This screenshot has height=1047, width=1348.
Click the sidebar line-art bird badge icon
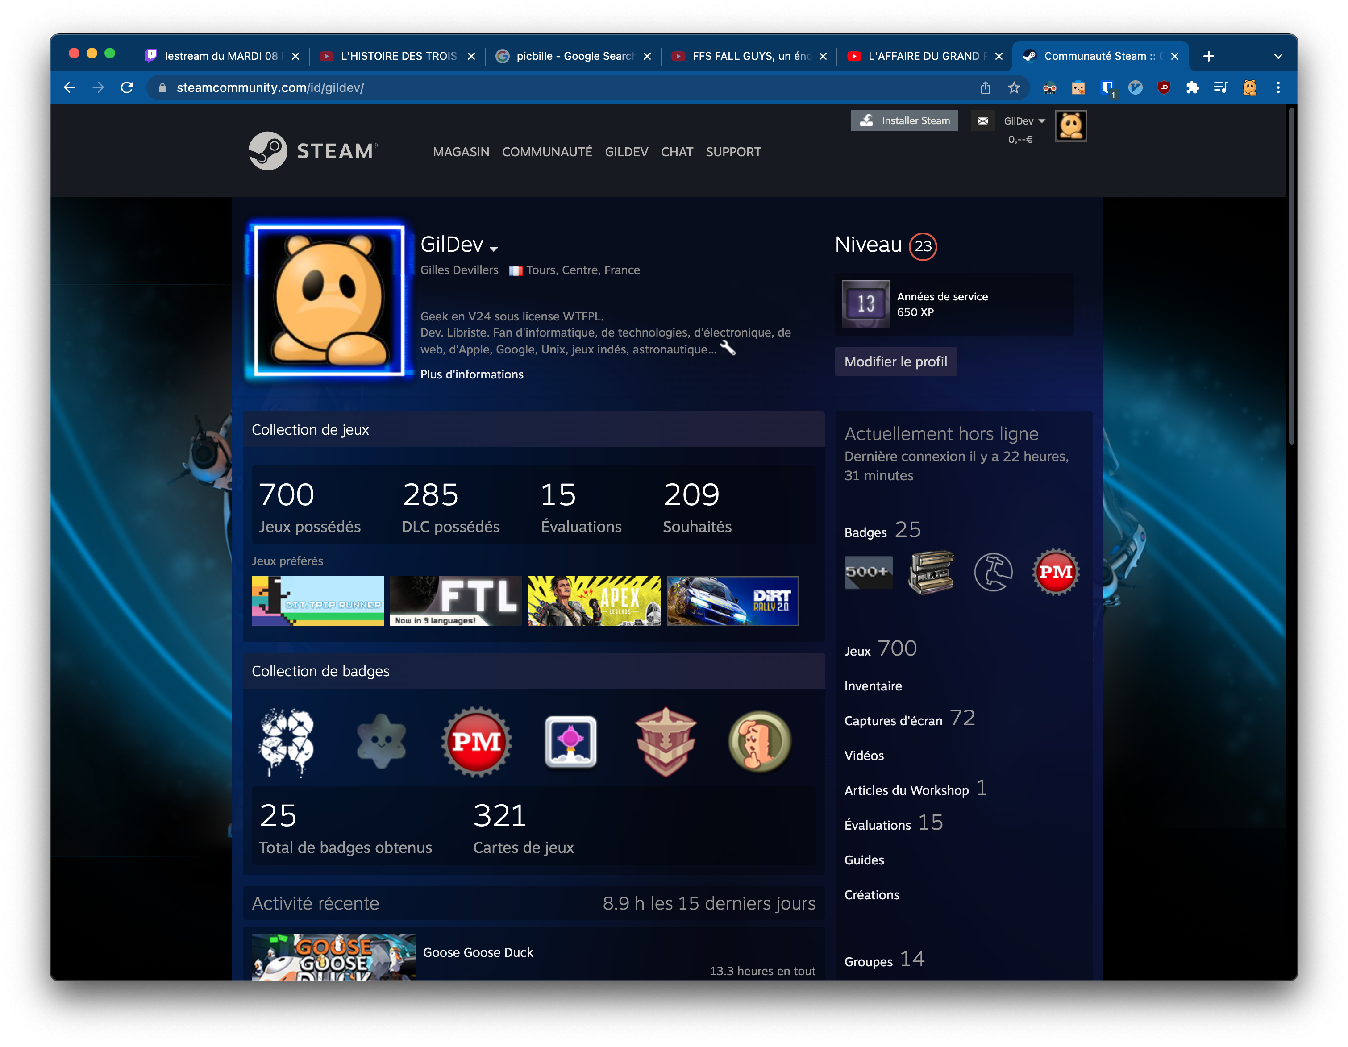point(993,572)
